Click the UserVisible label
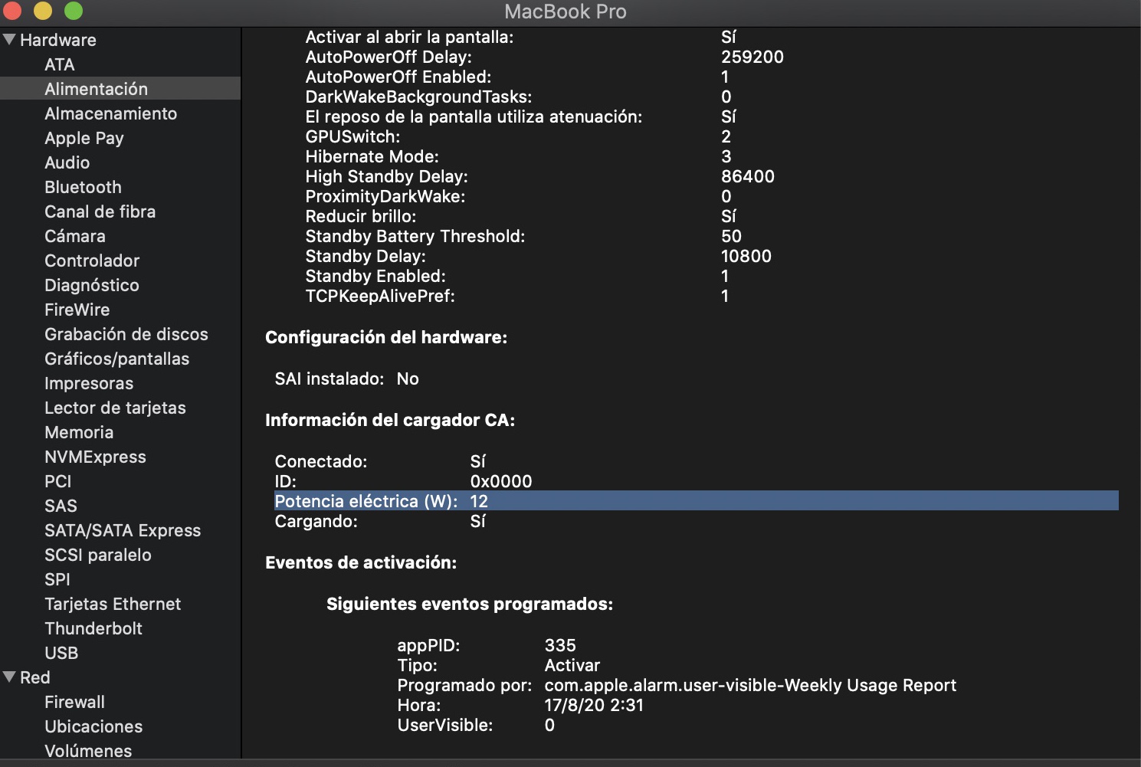The height and width of the screenshot is (767, 1141). click(445, 725)
